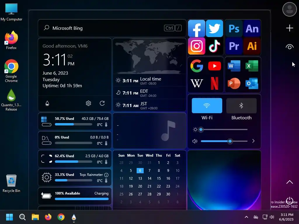This screenshot has width=299, height=224.
Task: Launch Illustrator Ai tile
Action: point(252,46)
